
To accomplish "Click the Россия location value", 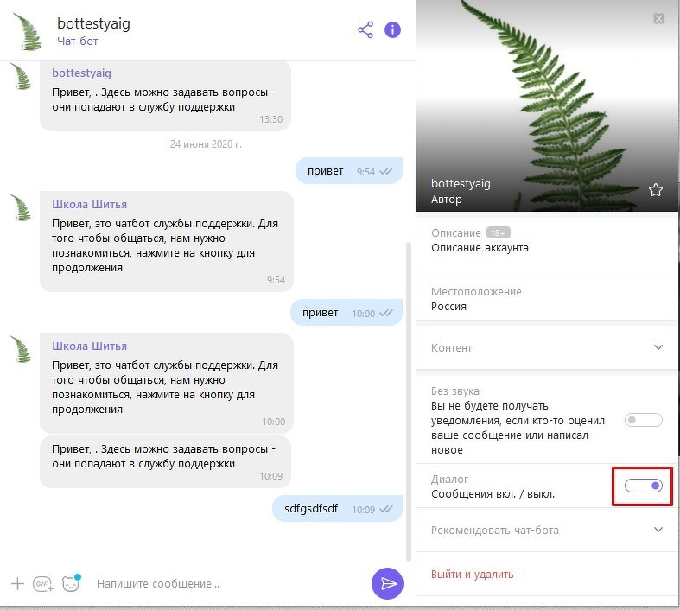I will tap(448, 306).
